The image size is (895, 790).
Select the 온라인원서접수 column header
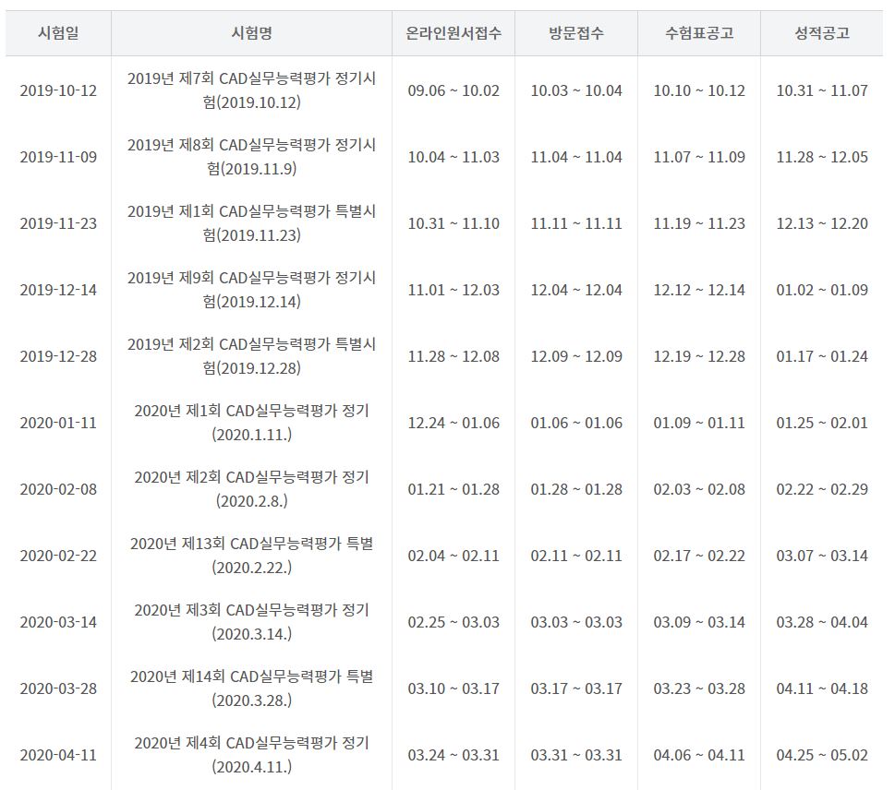[x=454, y=33]
